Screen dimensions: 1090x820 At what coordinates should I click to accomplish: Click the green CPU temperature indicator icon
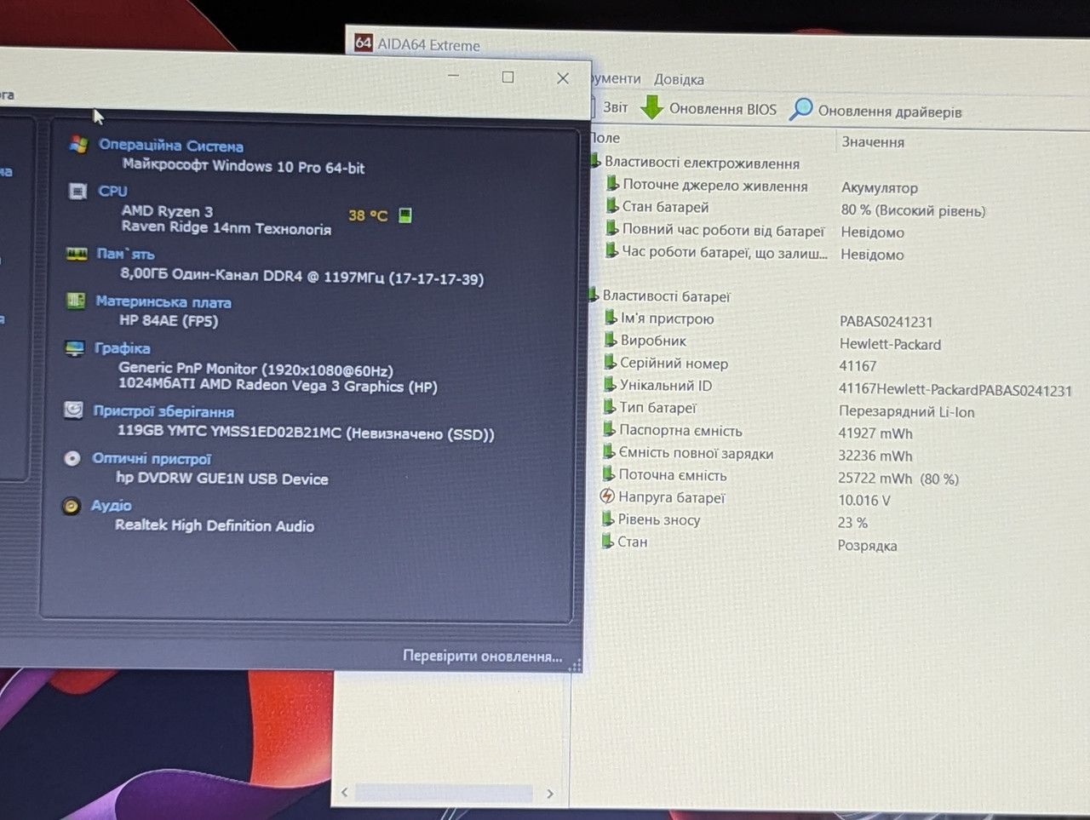(405, 215)
